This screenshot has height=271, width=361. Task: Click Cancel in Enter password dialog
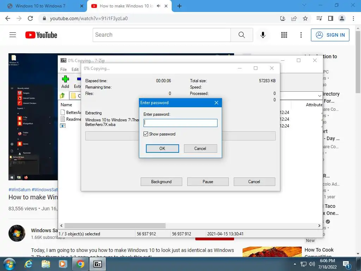(200, 149)
